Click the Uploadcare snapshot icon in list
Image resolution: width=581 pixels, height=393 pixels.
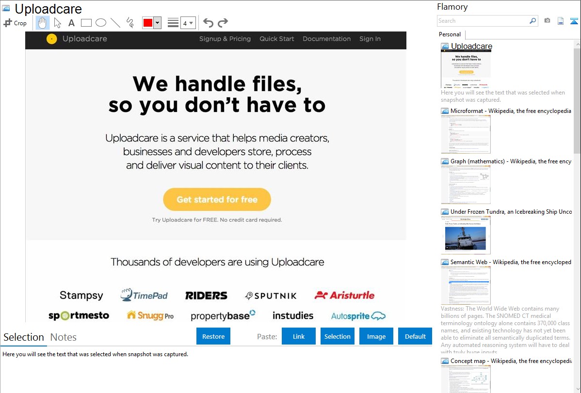[x=445, y=47]
